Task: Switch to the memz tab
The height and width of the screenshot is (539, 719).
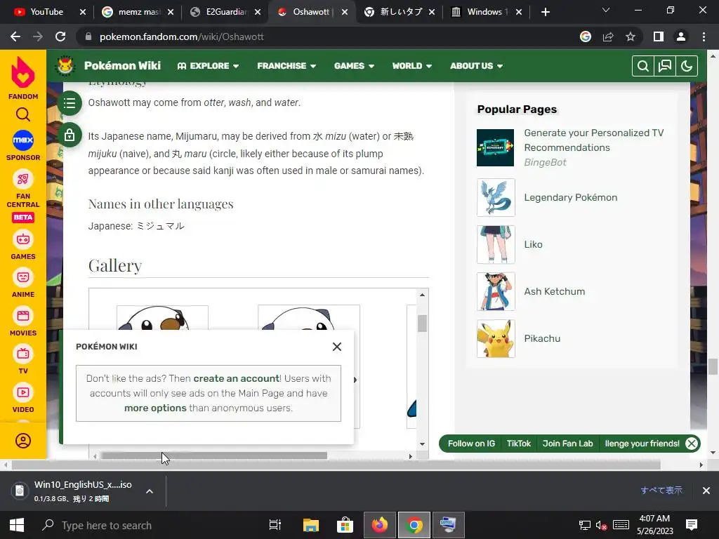Action: [x=138, y=12]
